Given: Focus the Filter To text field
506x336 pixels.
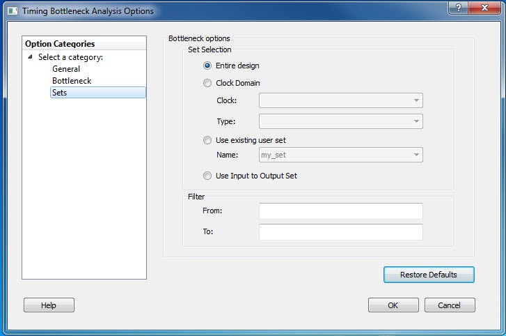Looking at the screenshot, I should (x=340, y=232).
